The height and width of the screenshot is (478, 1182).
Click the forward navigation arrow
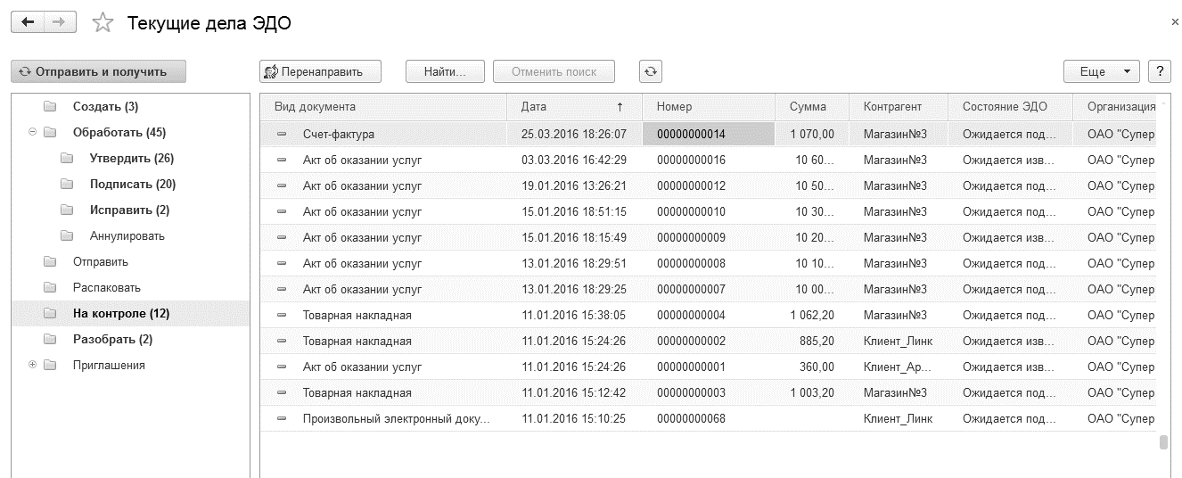coord(60,23)
